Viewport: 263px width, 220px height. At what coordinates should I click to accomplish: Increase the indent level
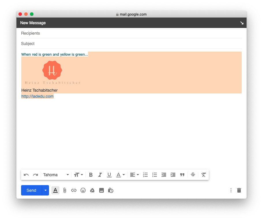coord(173,175)
